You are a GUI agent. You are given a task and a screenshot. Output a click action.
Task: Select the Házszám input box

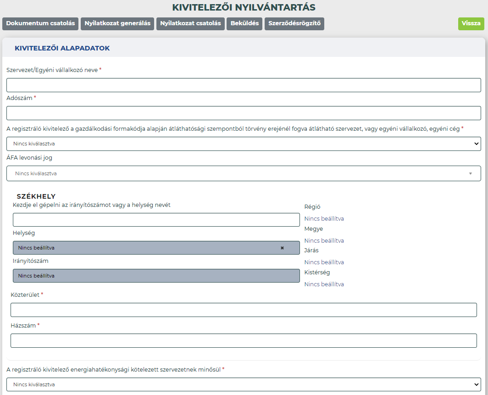pyautogui.click(x=244, y=340)
